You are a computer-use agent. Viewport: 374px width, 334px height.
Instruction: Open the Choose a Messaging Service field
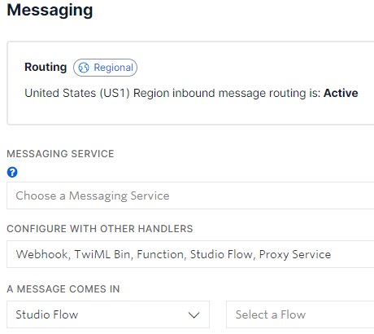click(x=190, y=196)
